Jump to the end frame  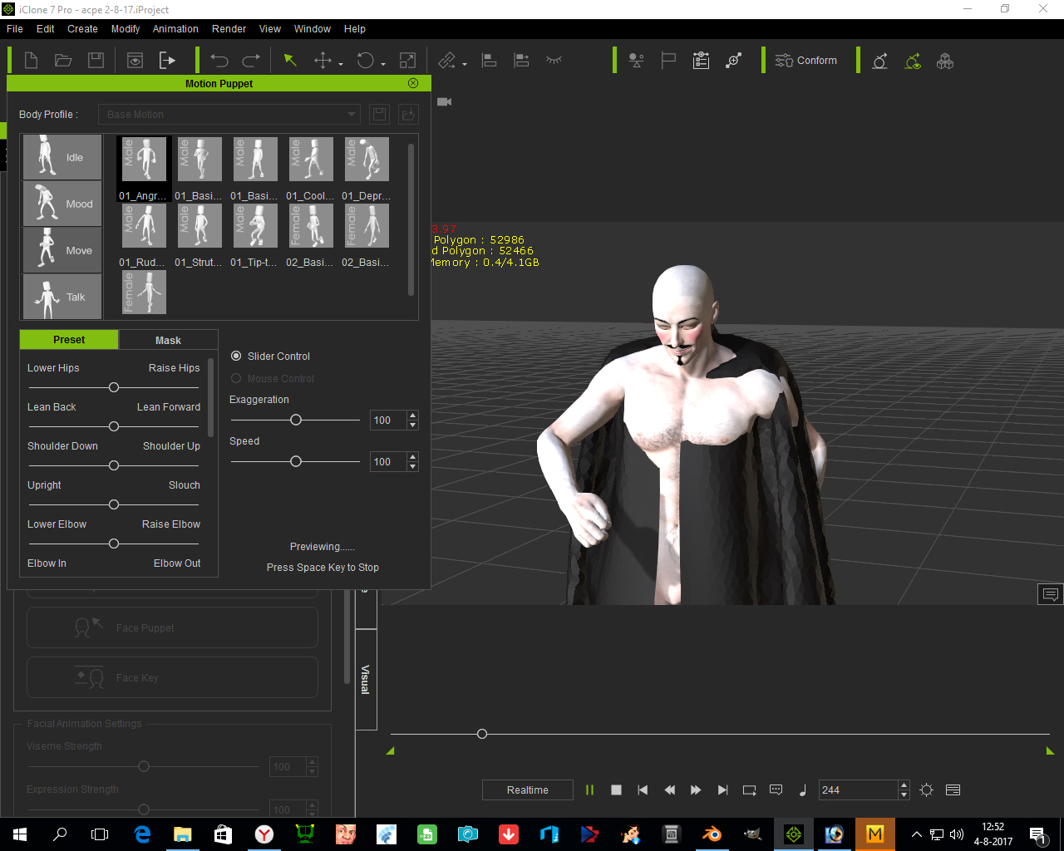722,790
